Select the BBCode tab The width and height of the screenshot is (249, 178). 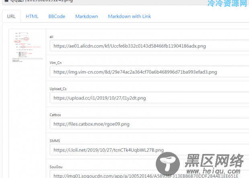57,16
